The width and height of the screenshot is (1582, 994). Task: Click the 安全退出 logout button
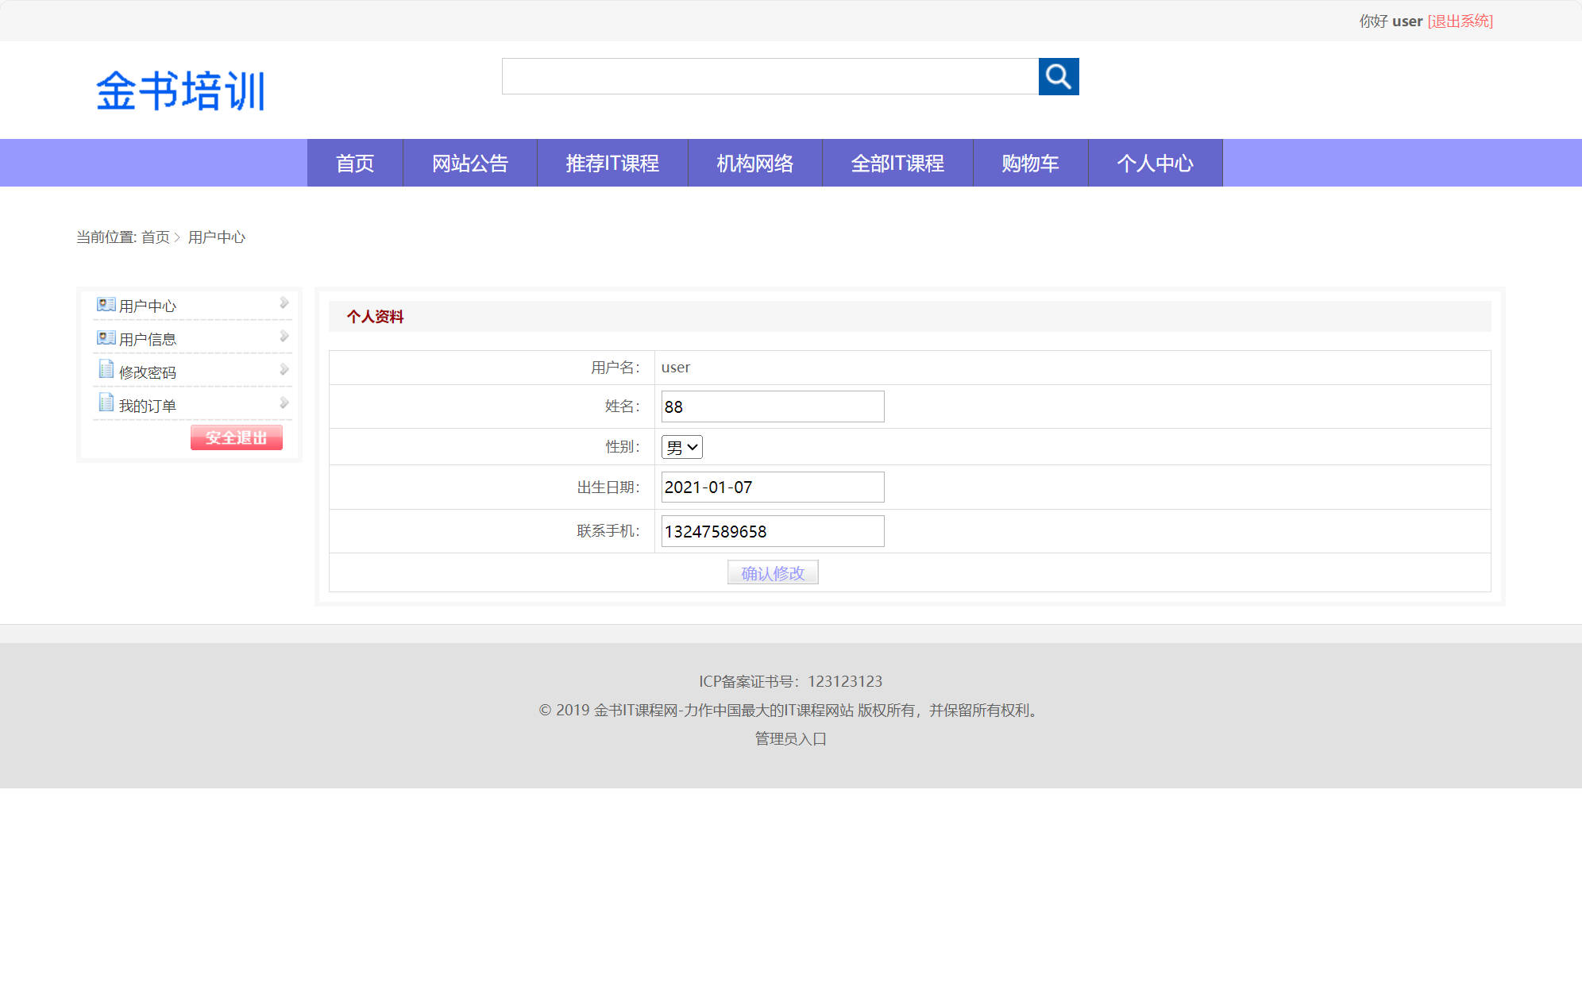coord(236,437)
